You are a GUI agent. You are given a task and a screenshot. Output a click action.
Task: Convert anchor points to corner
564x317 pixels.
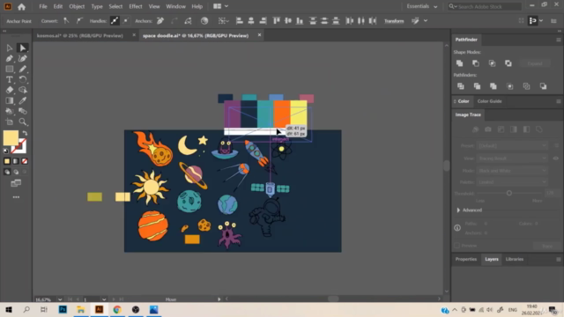pyautogui.click(x=66, y=21)
